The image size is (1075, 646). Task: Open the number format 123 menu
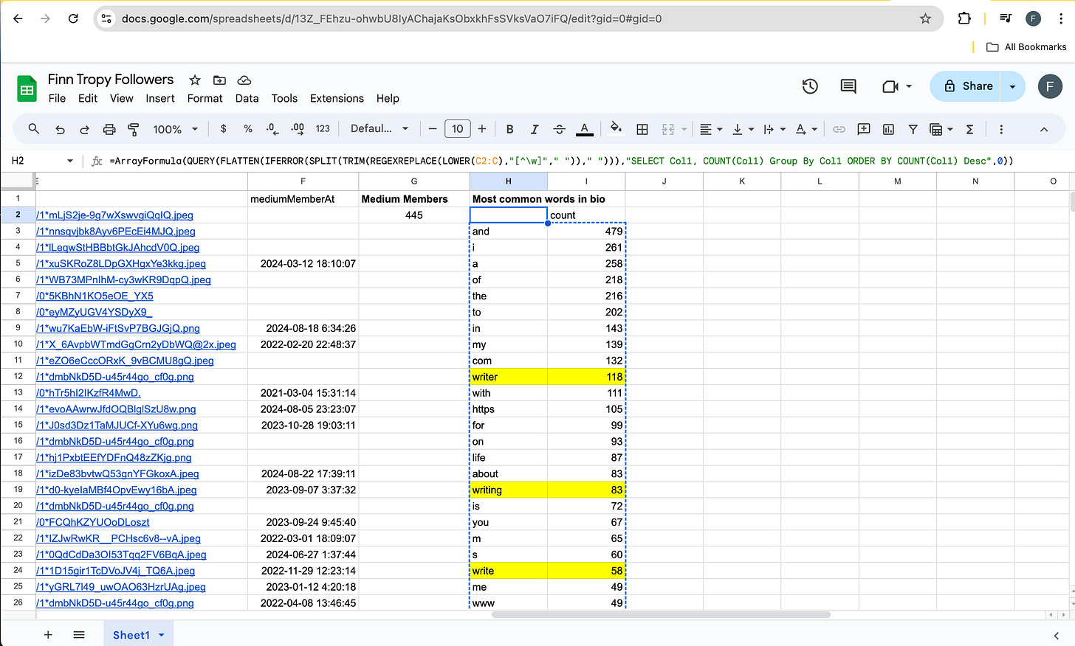pyautogui.click(x=323, y=129)
